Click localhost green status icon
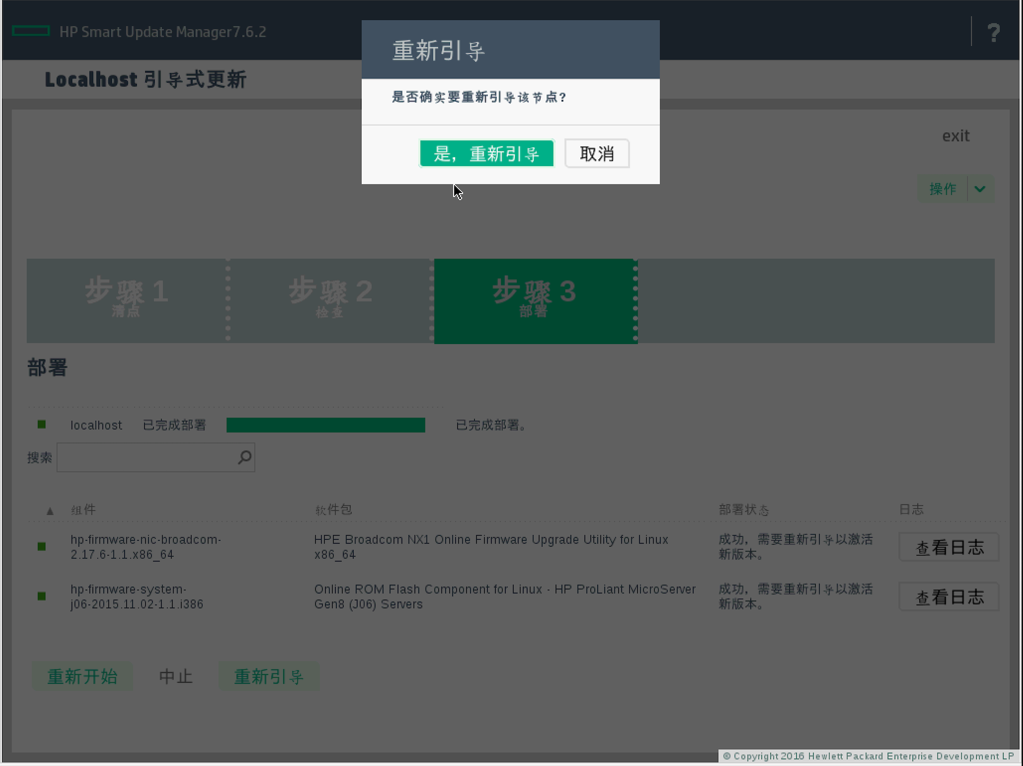Screen dimensions: 1023x766 click(42, 425)
